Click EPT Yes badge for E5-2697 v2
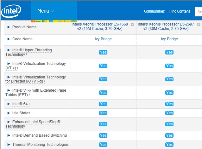 (169, 93)
